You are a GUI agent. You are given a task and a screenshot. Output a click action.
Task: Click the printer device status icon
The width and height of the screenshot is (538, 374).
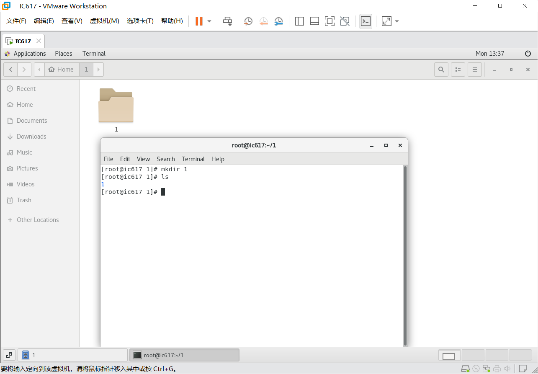pos(497,369)
